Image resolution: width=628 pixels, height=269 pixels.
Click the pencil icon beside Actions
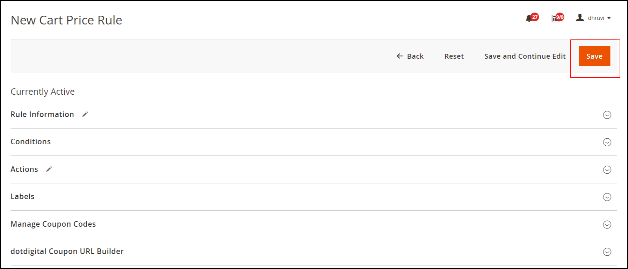point(49,169)
